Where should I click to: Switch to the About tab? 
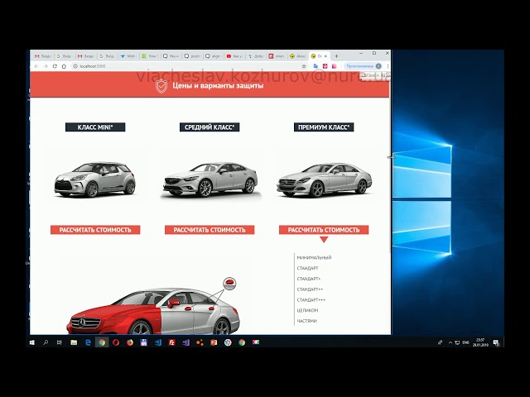pos(297,56)
